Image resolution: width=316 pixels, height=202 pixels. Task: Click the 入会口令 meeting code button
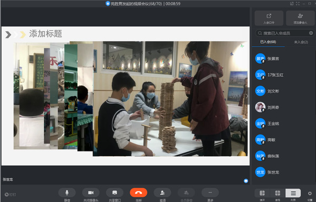point(269,18)
